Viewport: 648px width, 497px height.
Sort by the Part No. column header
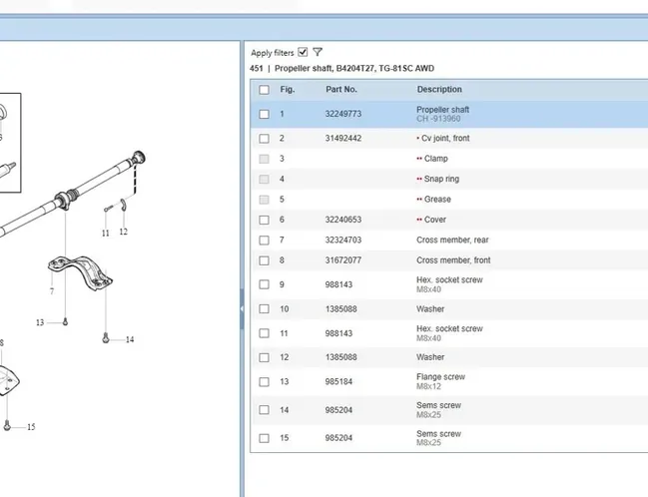pyautogui.click(x=341, y=90)
